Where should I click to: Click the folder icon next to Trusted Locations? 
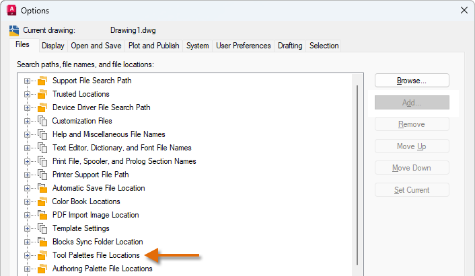(x=42, y=94)
